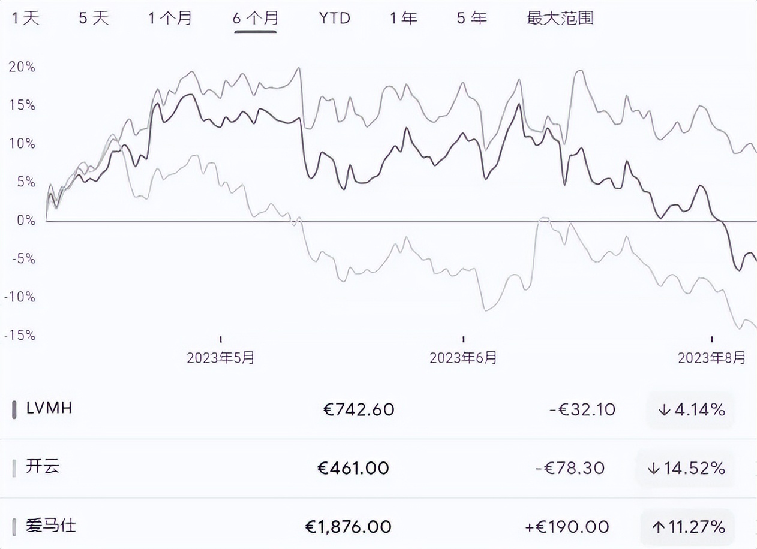Switch chart to YTD range

[x=334, y=18]
